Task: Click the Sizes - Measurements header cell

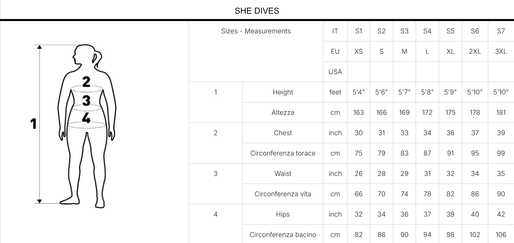Action: 256,31
